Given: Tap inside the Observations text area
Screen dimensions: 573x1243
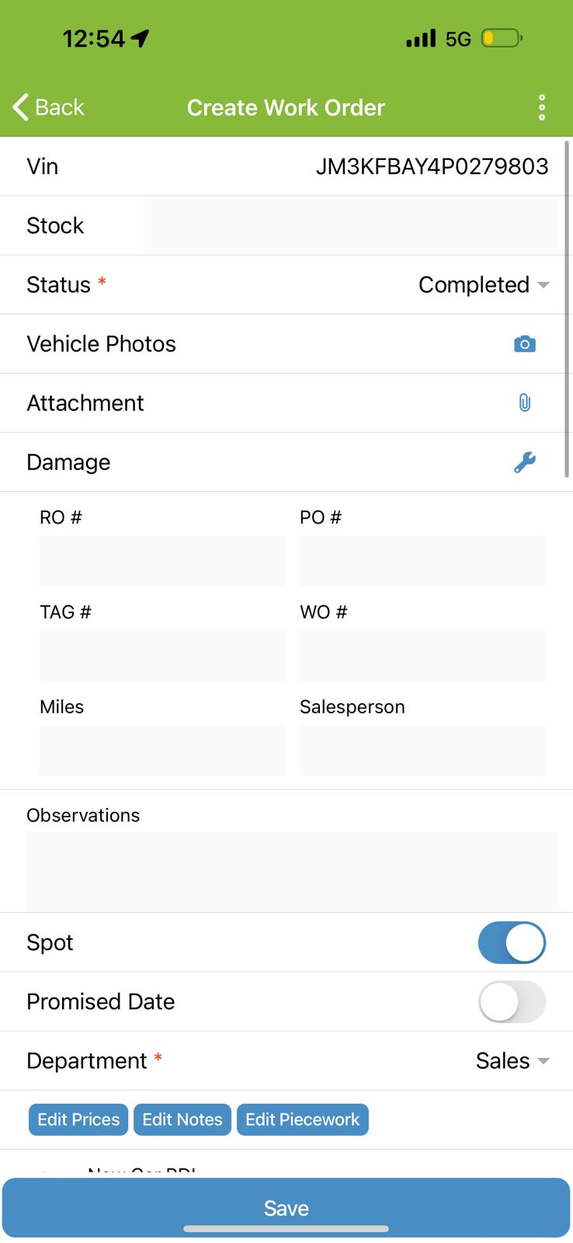Looking at the screenshot, I should (x=293, y=870).
